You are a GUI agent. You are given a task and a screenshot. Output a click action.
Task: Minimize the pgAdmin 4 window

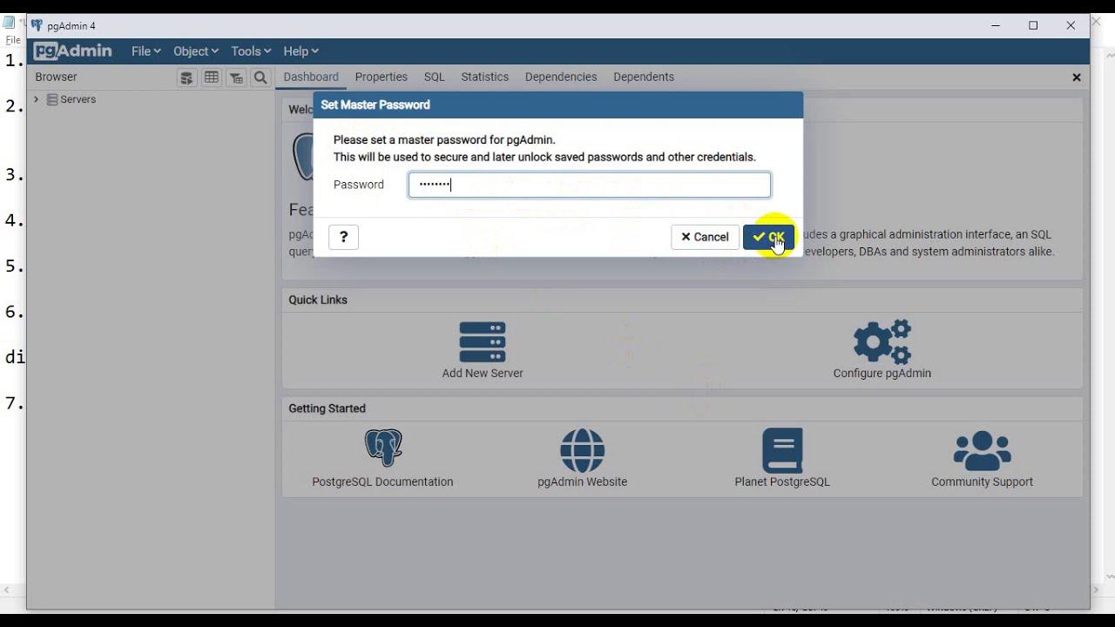click(x=996, y=25)
